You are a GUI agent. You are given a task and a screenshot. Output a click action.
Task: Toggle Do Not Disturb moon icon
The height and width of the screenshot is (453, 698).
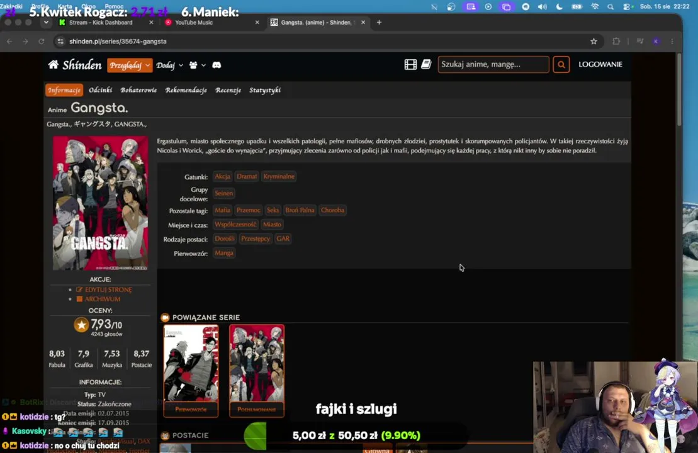point(560,7)
